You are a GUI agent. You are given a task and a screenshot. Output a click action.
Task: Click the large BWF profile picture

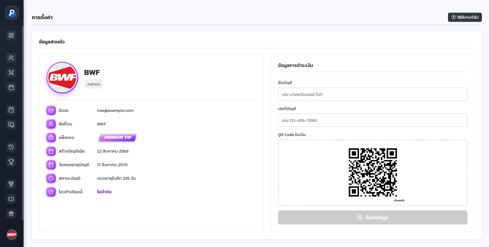(x=62, y=78)
